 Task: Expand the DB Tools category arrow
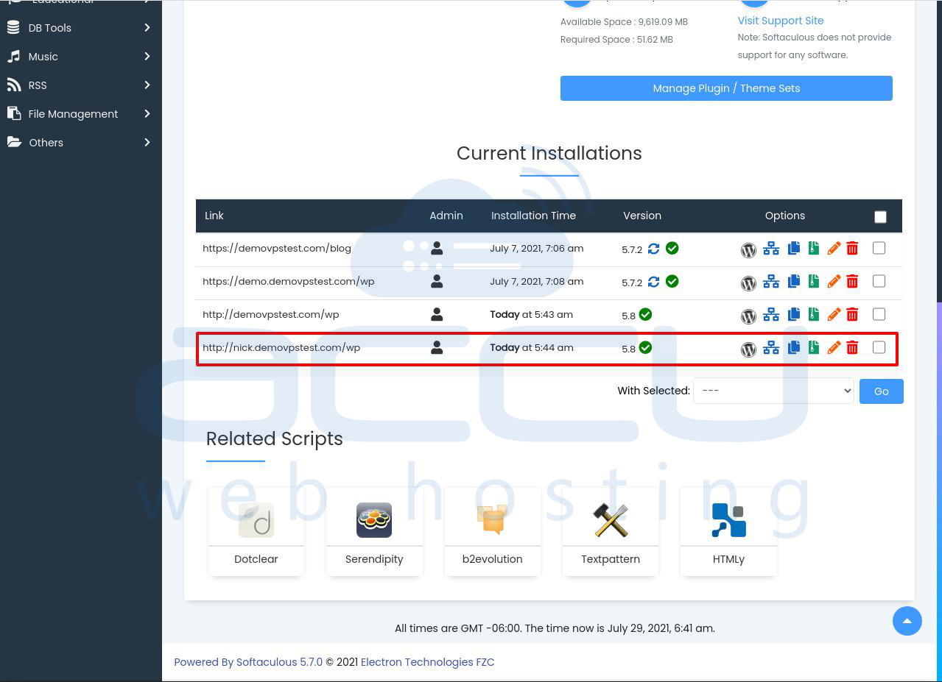pyautogui.click(x=147, y=28)
